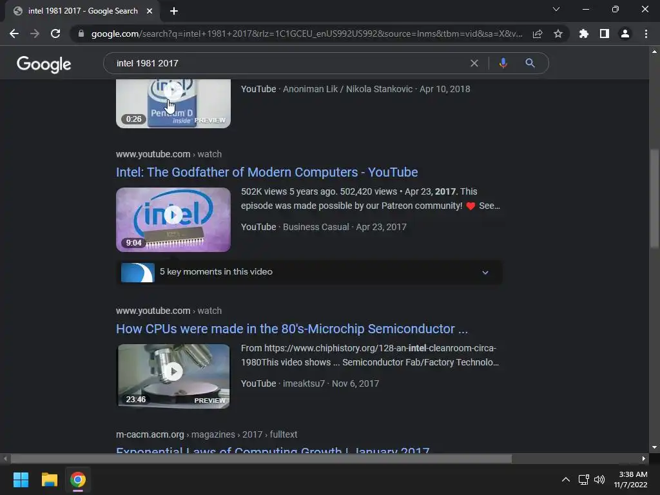Viewport: 660px width, 495px height.
Task: Click Anoniman Lik / Nikola Stankovic text
Action: [347, 89]
